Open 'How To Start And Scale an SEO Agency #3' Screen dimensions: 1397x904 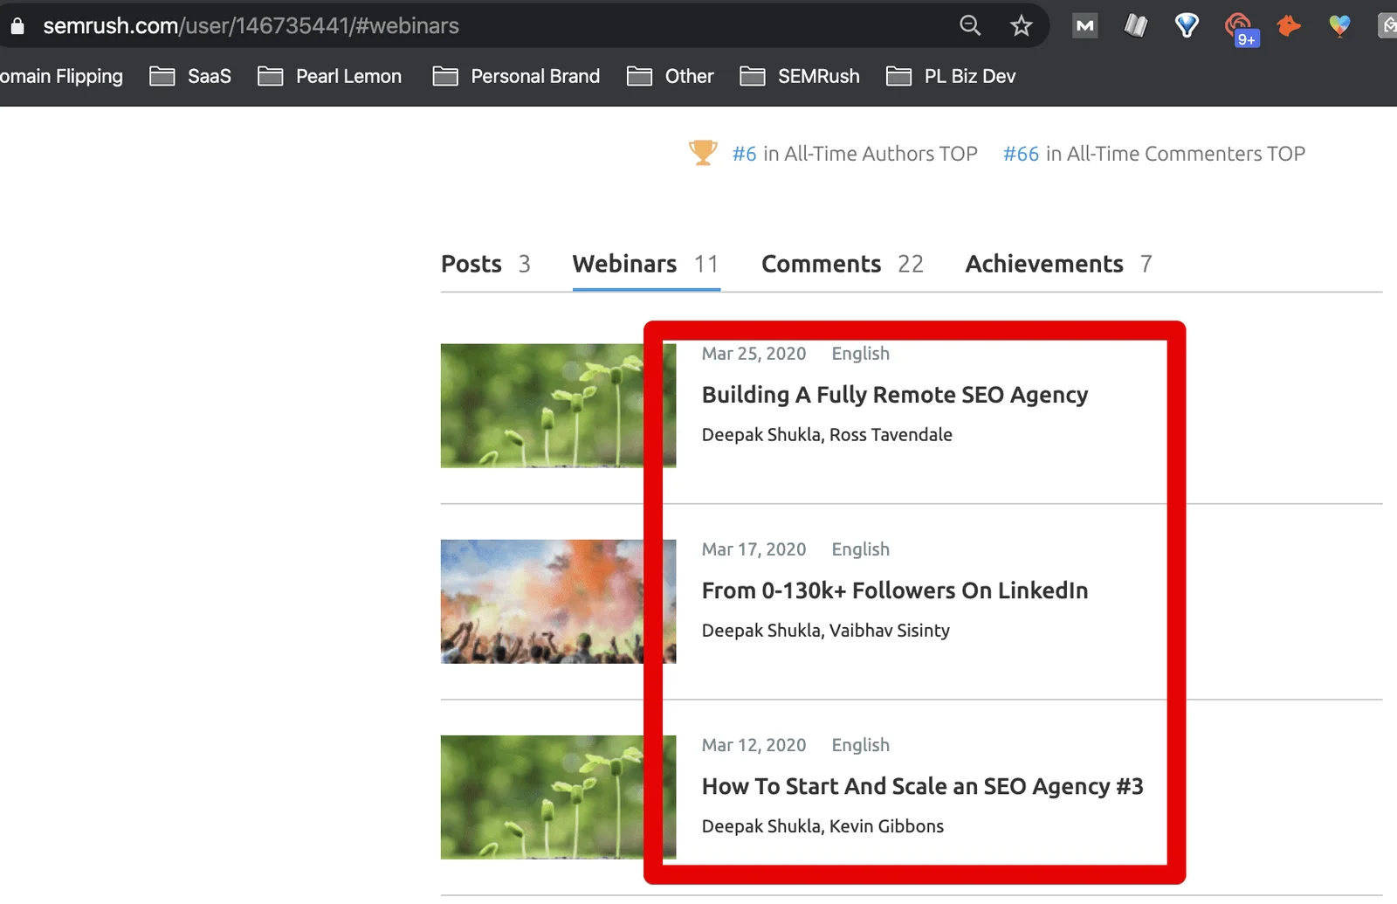(x=923, y=786)
